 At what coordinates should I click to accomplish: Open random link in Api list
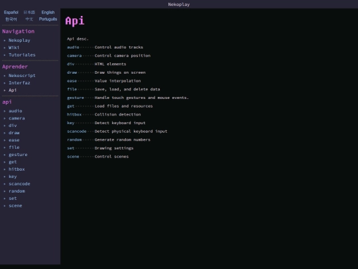(74, 139)
